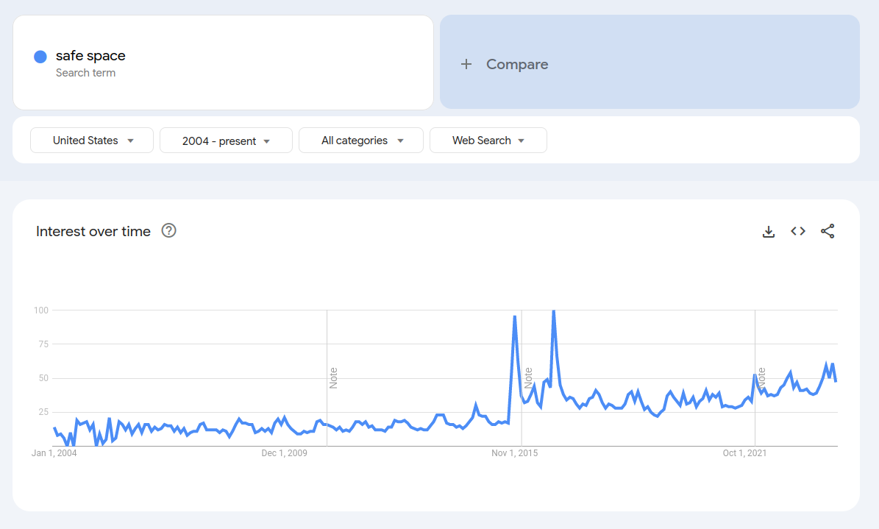
Task: Click the Note marker near Oct 2021
Action: pos(761,378)
